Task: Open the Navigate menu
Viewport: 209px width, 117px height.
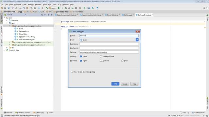Action: [x=18, y=5]
